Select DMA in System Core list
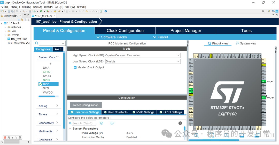The image size is (279, 145). (46, 68)
